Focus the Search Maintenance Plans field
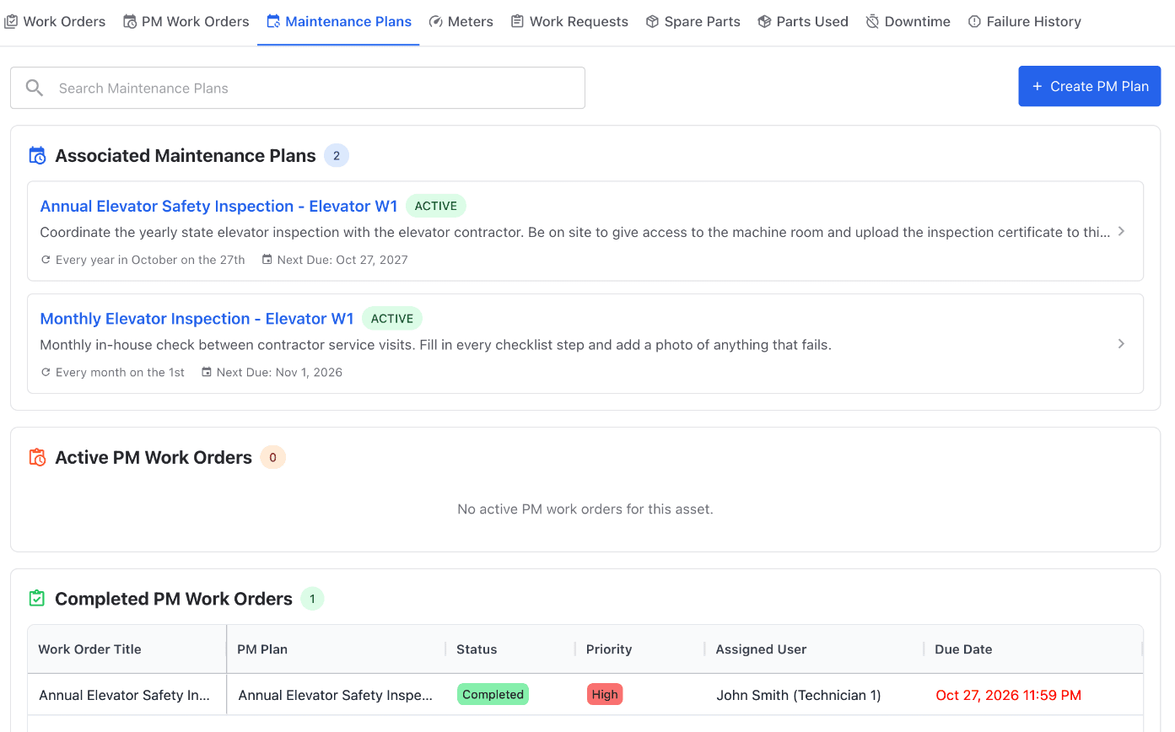Image resolution: width=1175 pixels, height=732 pixels. click(298, 88)
